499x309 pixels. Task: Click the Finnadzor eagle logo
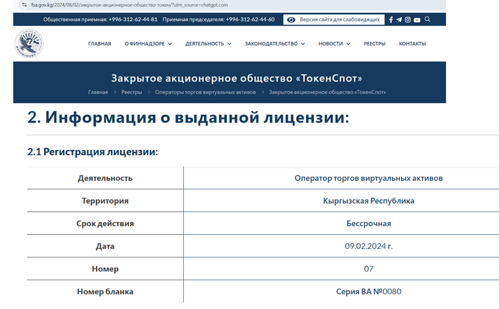pyautogui.click(x=29, y=44)
